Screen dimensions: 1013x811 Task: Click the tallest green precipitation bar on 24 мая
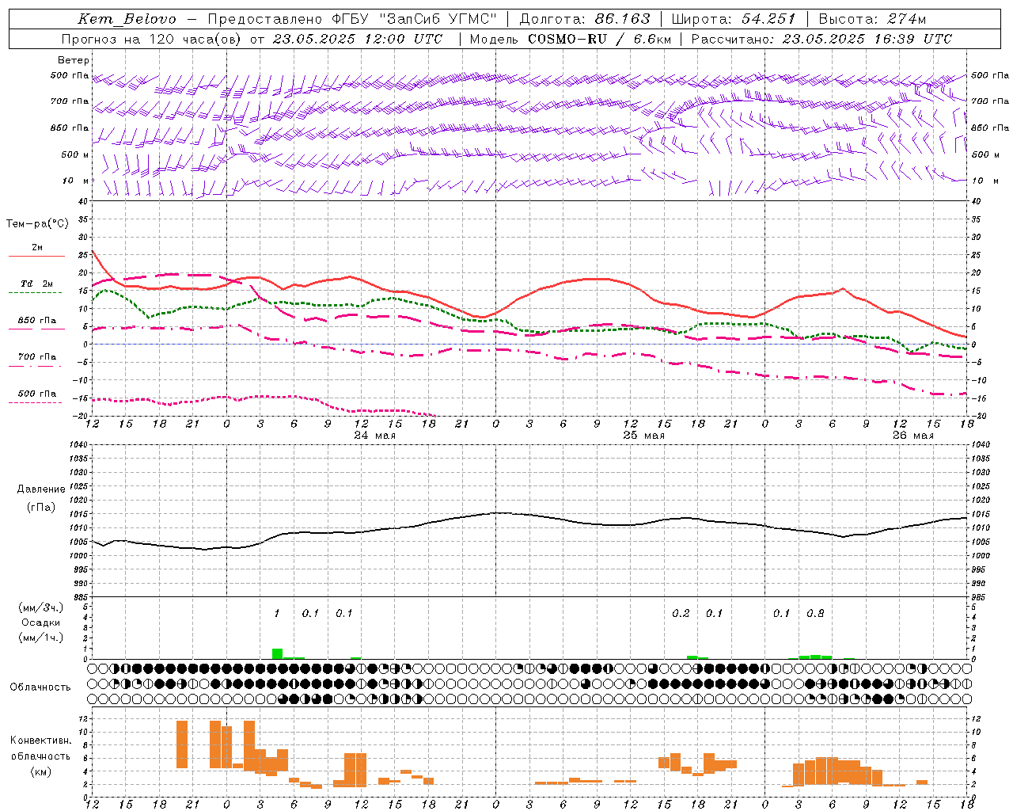click(x=277, y=653)
